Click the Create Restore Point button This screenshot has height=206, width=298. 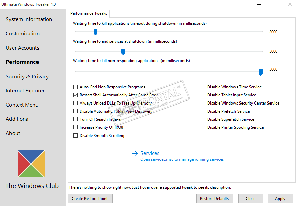click(x=90, y=199)
